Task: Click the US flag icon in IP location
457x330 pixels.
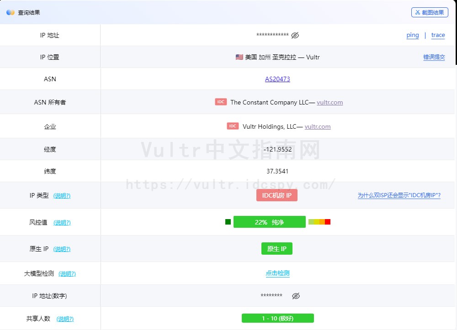Action: pyautogui.click(x=239, y=57)
